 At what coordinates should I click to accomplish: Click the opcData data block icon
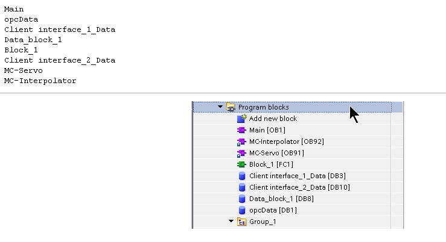(242, 210)
